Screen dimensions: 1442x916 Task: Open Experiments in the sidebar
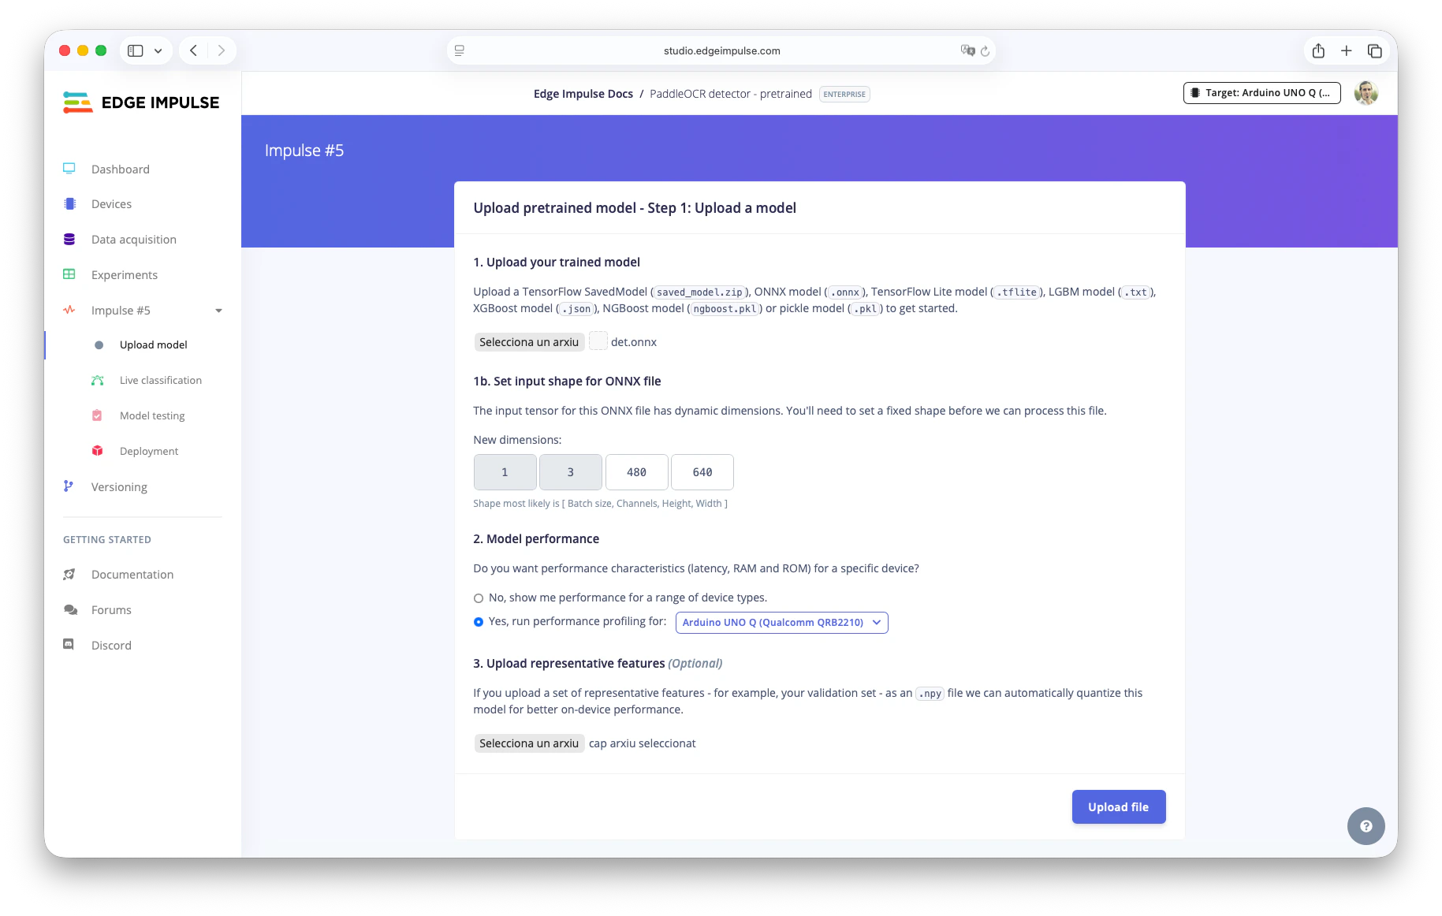pyautogui.click(x=125, y=275)
